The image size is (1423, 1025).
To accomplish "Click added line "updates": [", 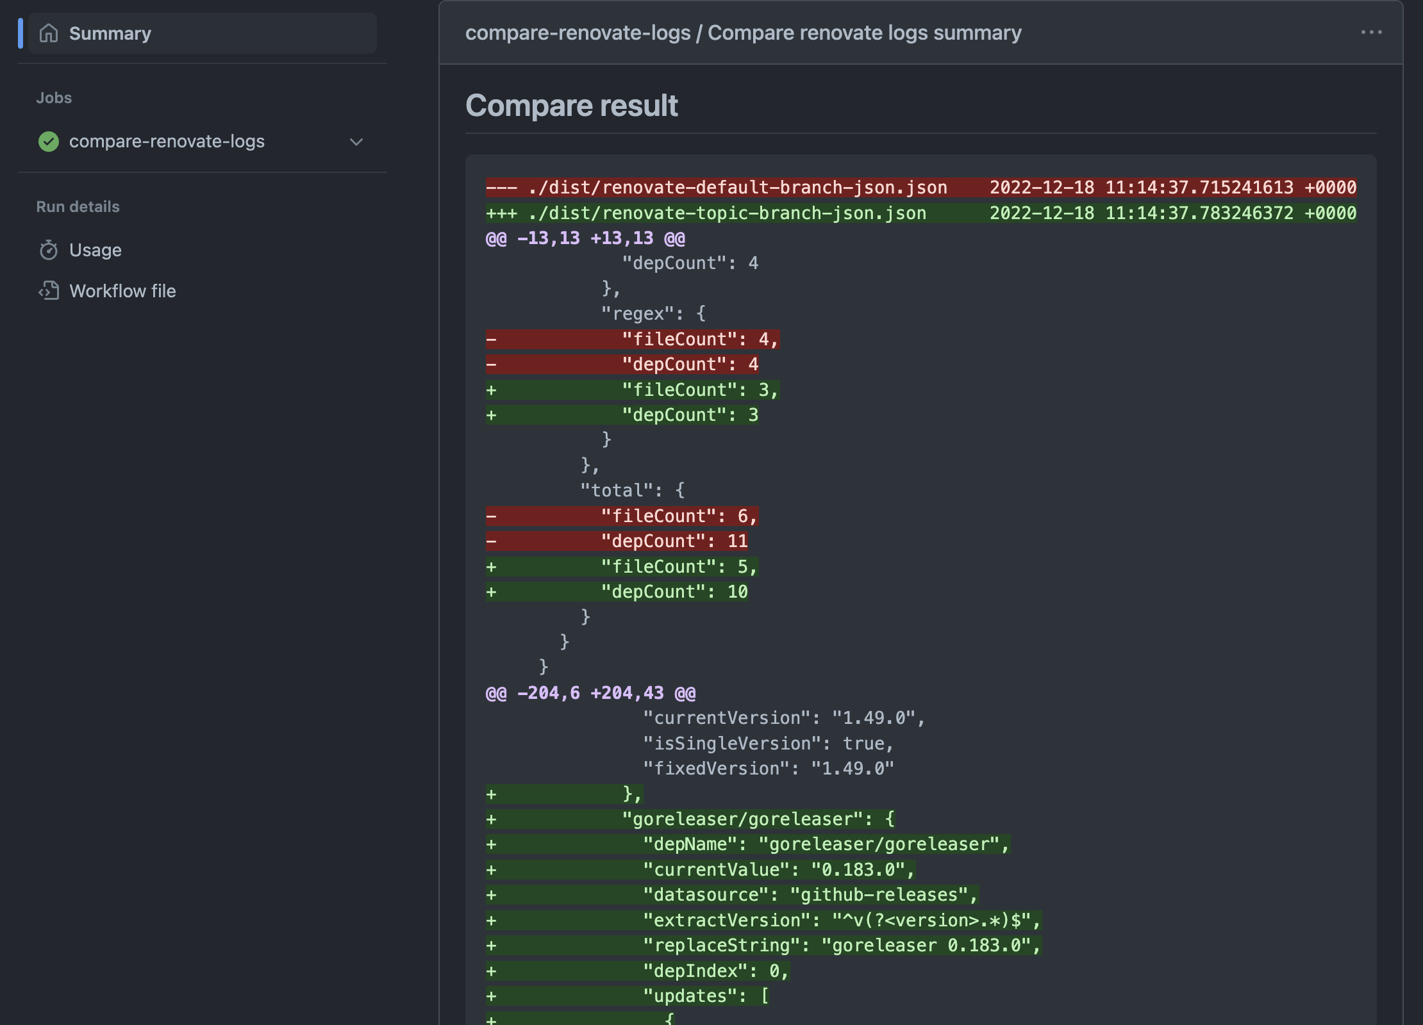I will (x=627, y=996).
